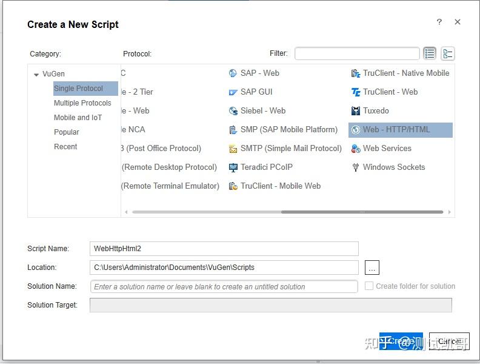
Task: Collapse the VuGen category tree
Action: [36, 75]
